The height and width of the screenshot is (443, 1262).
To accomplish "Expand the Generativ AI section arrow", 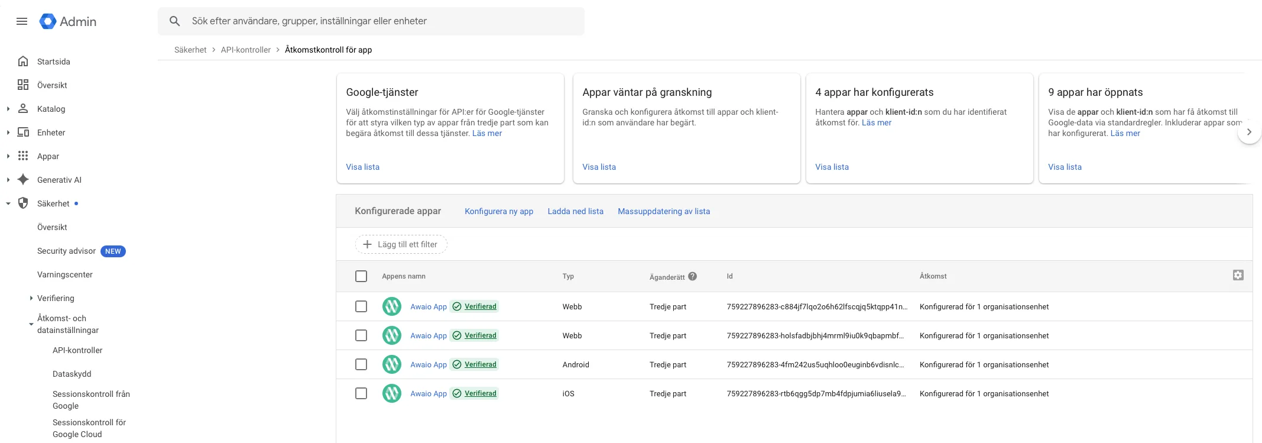I will tap(8, 180).
